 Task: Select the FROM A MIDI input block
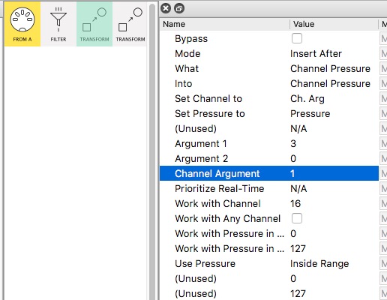tap(22, 24)
